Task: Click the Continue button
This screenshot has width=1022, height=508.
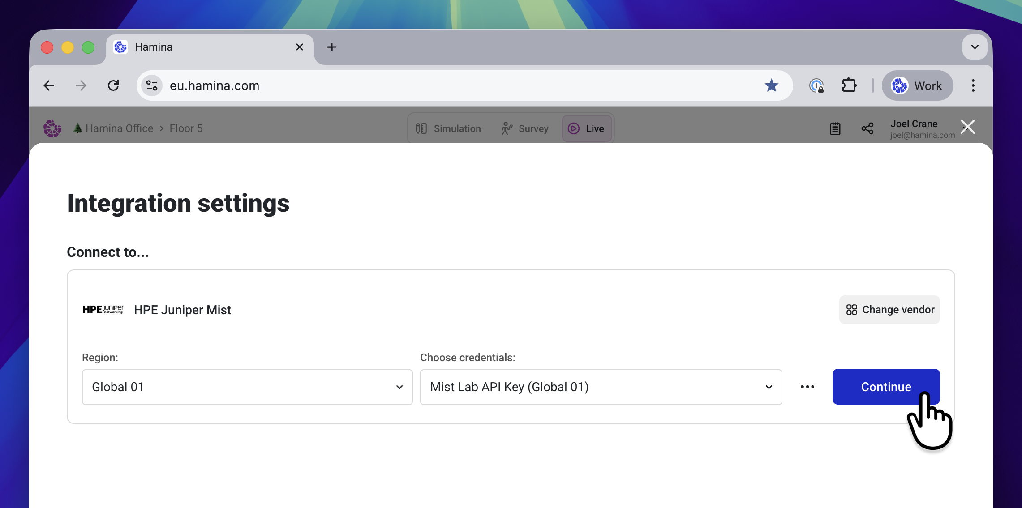Action: click(x=886, y=387)
